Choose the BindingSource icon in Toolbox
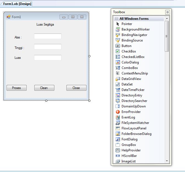 point(118,40)
